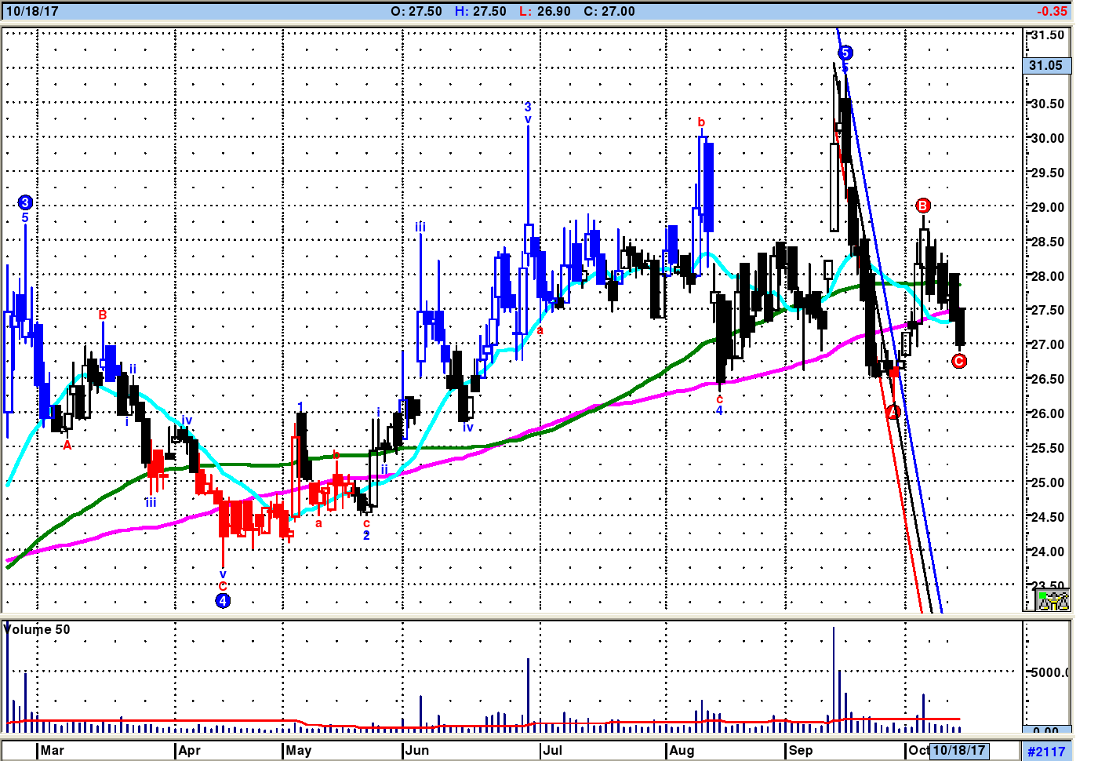Click the net change value -0.35
The image size is (1098, 761).
coord(1052,11)
